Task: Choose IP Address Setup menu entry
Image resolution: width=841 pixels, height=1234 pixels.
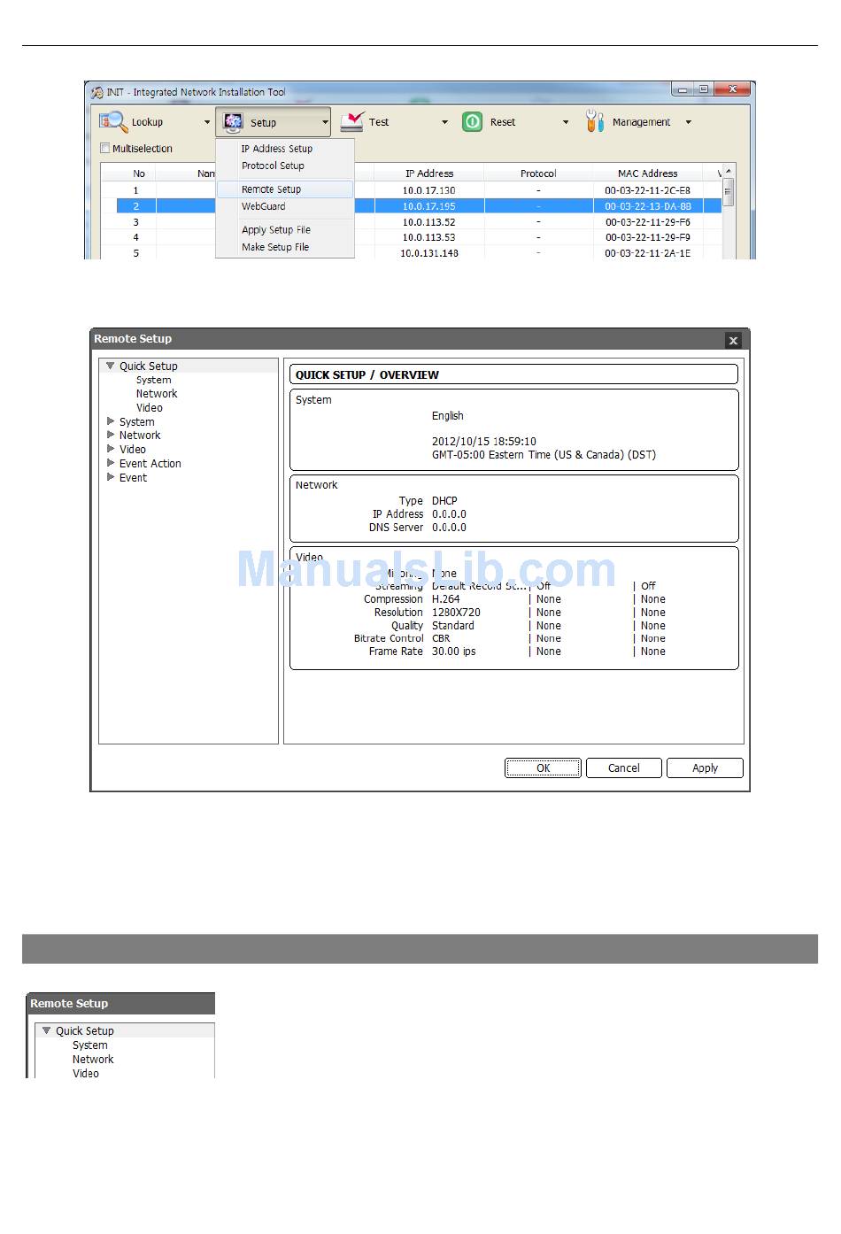Action: [276, 149]
